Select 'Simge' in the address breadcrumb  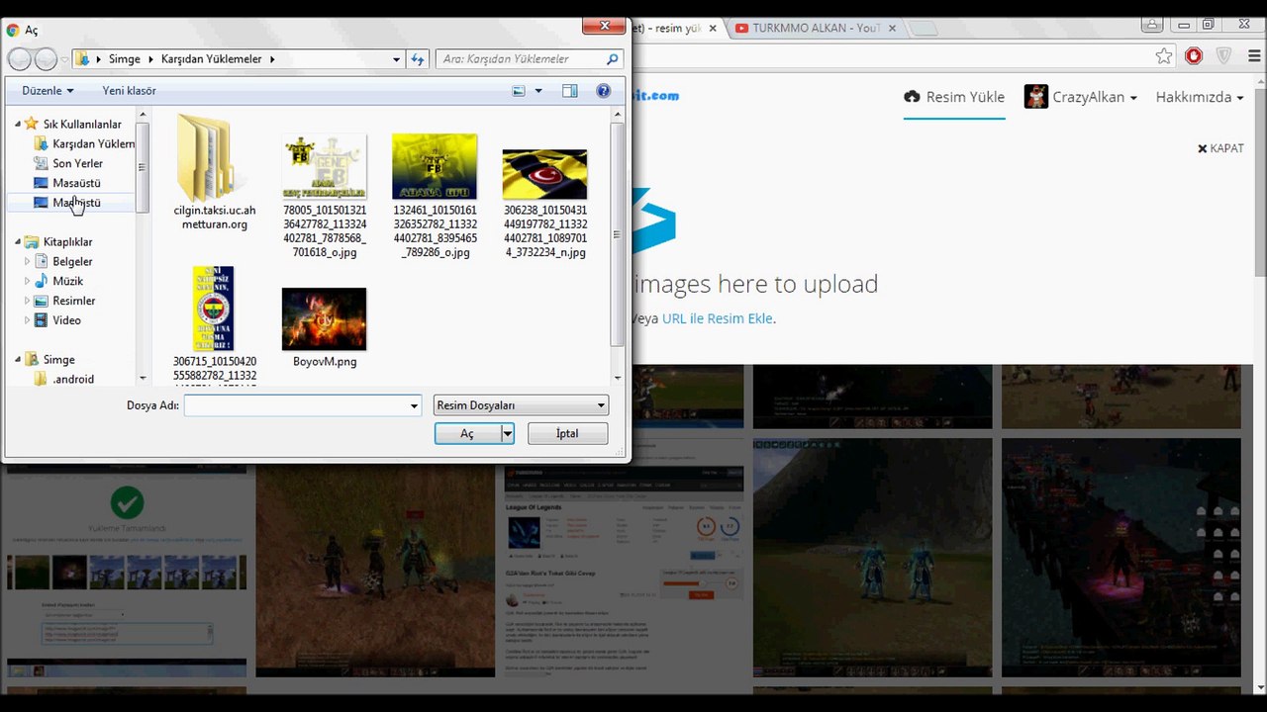point(125,59)
